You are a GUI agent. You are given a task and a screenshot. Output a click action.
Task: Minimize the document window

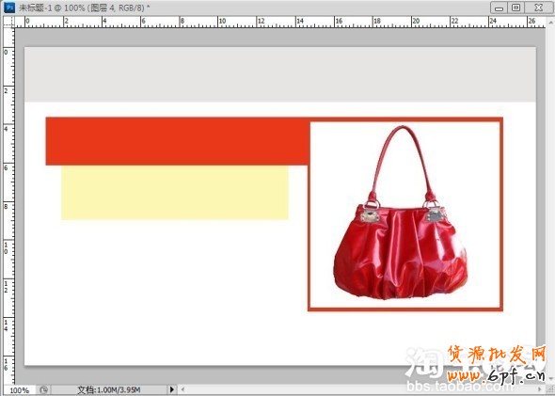pyautogui.click(x=499, y=8)
